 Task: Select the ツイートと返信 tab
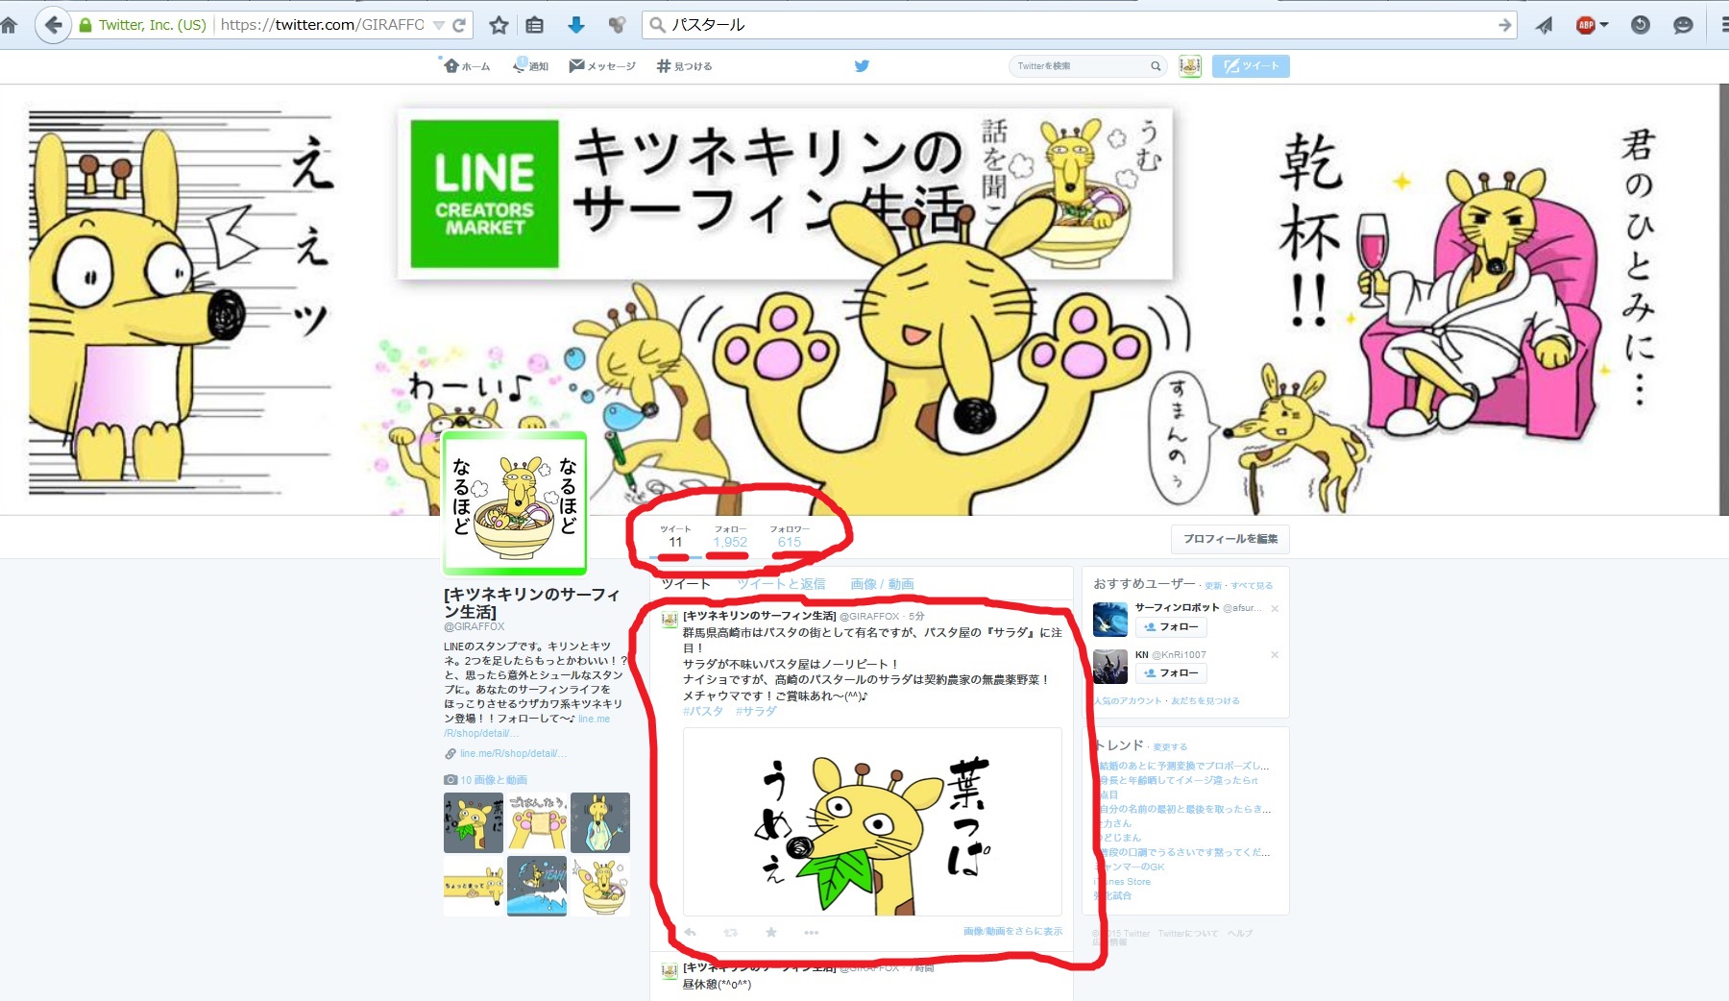click(x=781, y=584)
